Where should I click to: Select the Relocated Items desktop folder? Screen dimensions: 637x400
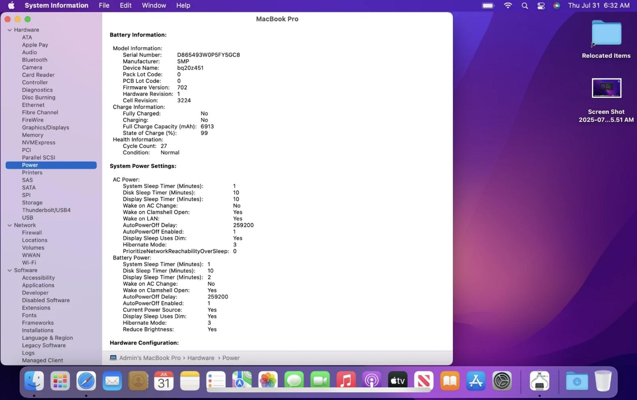click(606, 33)
